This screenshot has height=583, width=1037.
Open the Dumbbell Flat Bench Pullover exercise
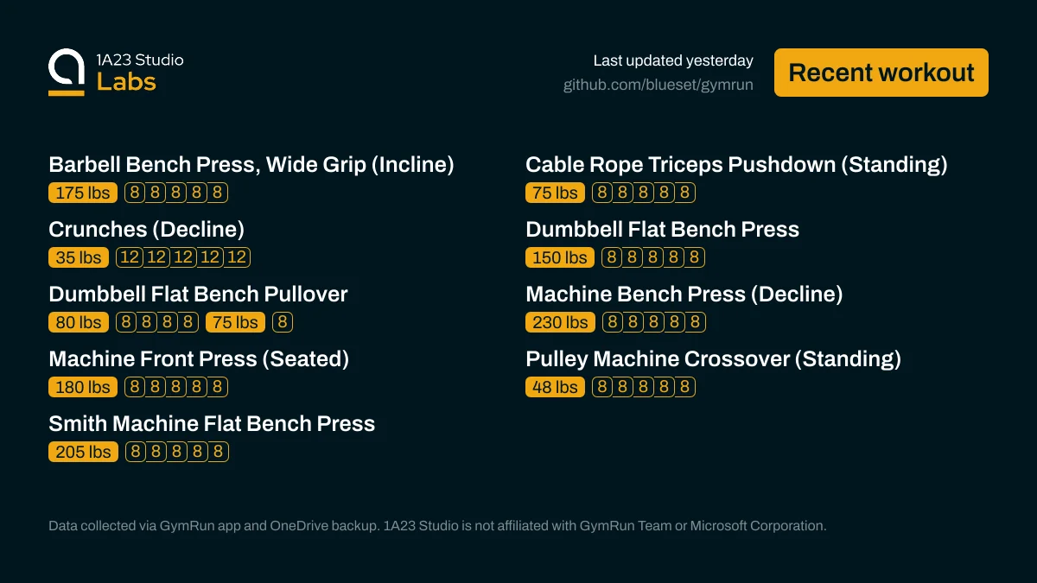click(198, 294)
